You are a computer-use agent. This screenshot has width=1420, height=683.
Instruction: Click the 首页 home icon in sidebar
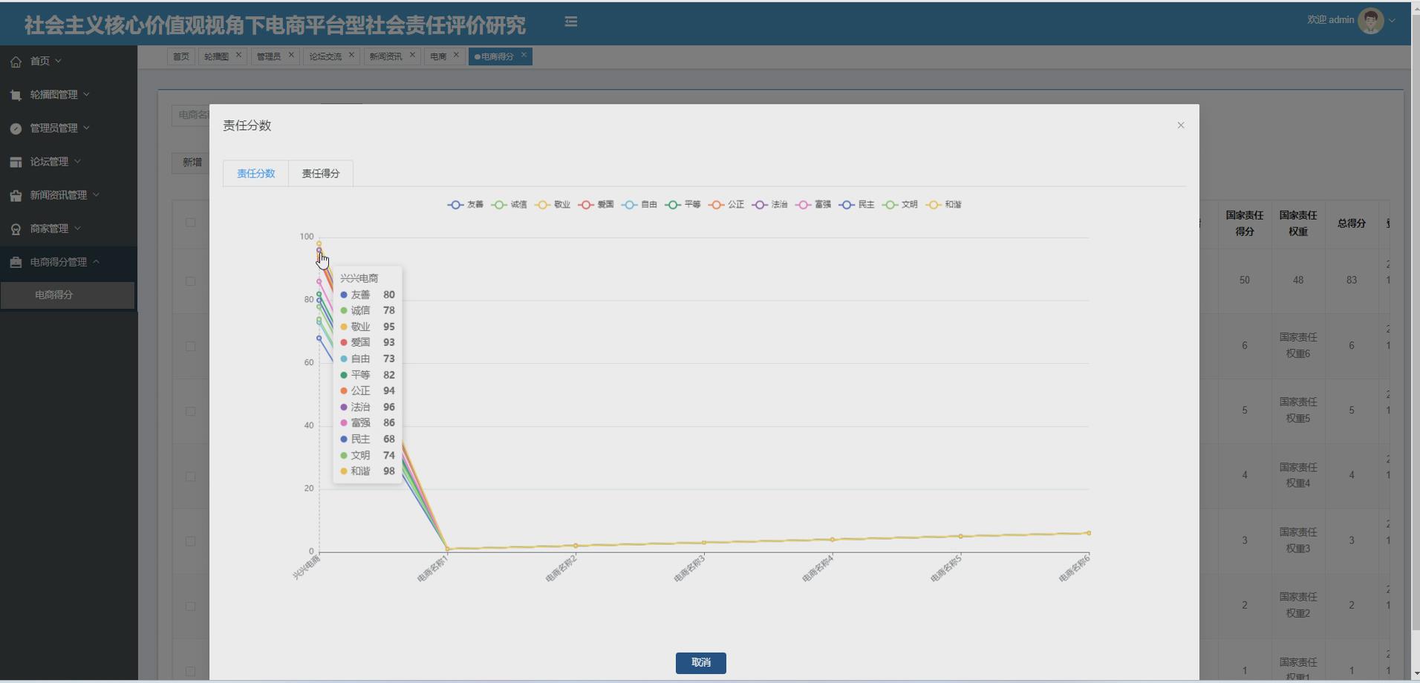(x=16, y=61)
